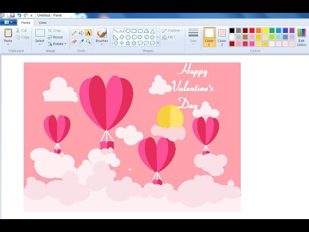Pick the Rectangle shape
The image size is (309, 232).
(x=134, y=31)
